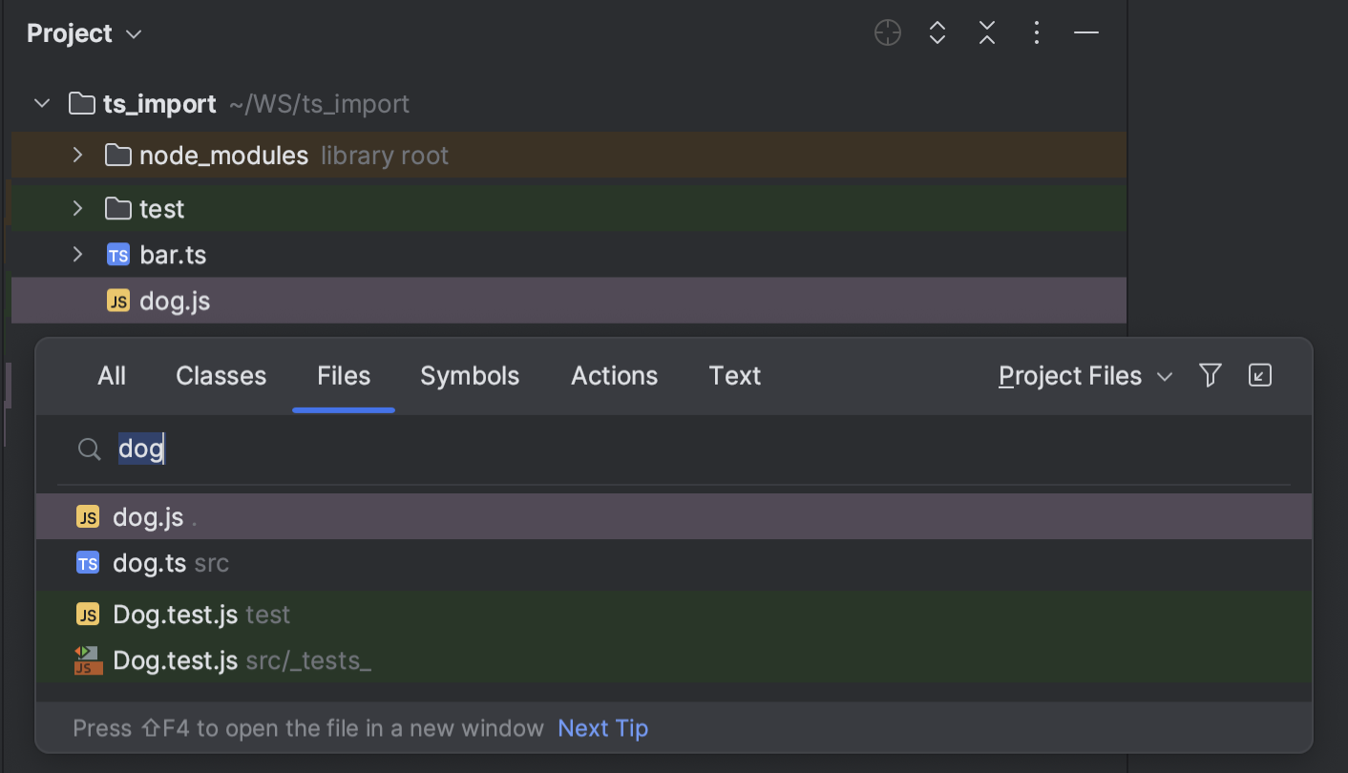Toggle the search filter funnel icon
Screen dimensions: 1348x773
[x=1210, y=375]
